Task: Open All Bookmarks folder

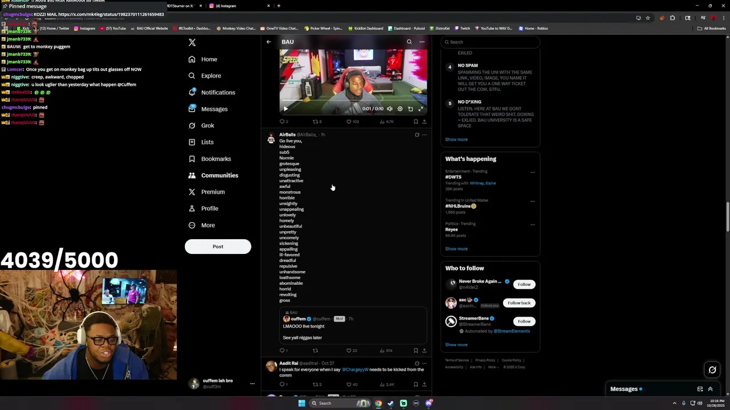Action: click(712, 28)
